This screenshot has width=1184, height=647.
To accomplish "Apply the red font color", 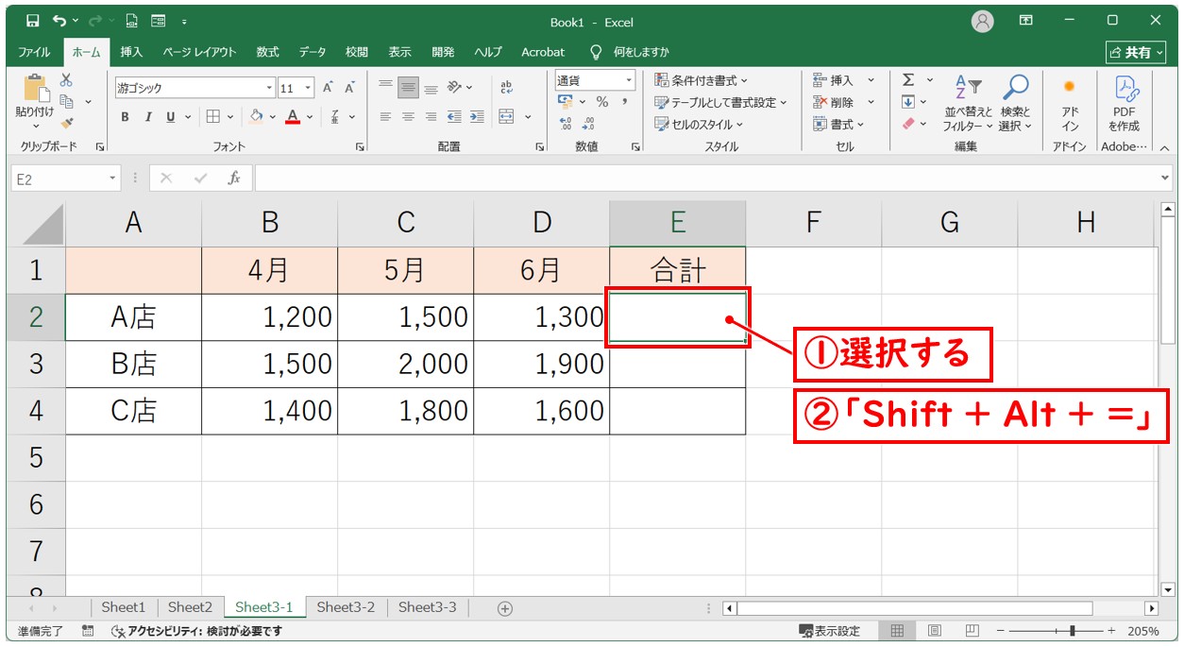I will (x=293, y=117).
